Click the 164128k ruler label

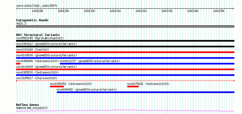point(38,11)
